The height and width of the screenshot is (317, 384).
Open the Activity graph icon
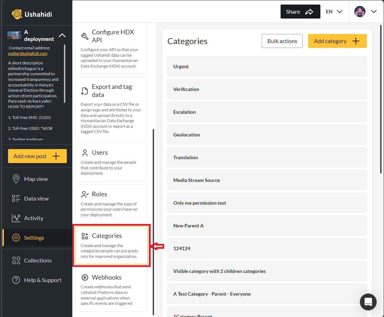(16, 218)
